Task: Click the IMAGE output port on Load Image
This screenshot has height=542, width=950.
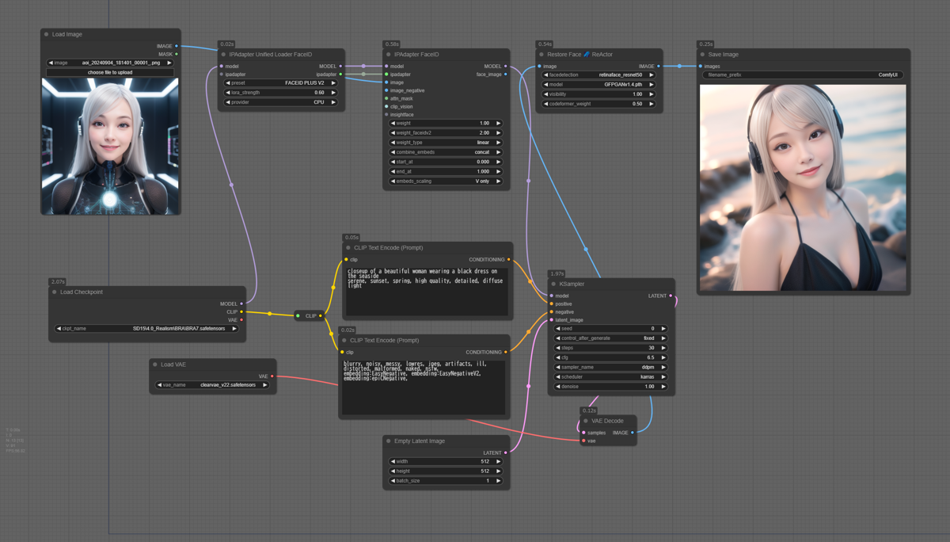Action: pyautogui.click(x=177, y=46)
